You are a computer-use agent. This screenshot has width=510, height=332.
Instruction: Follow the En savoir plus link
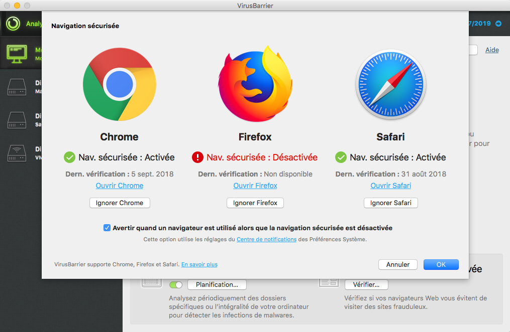tap(199, 264)
